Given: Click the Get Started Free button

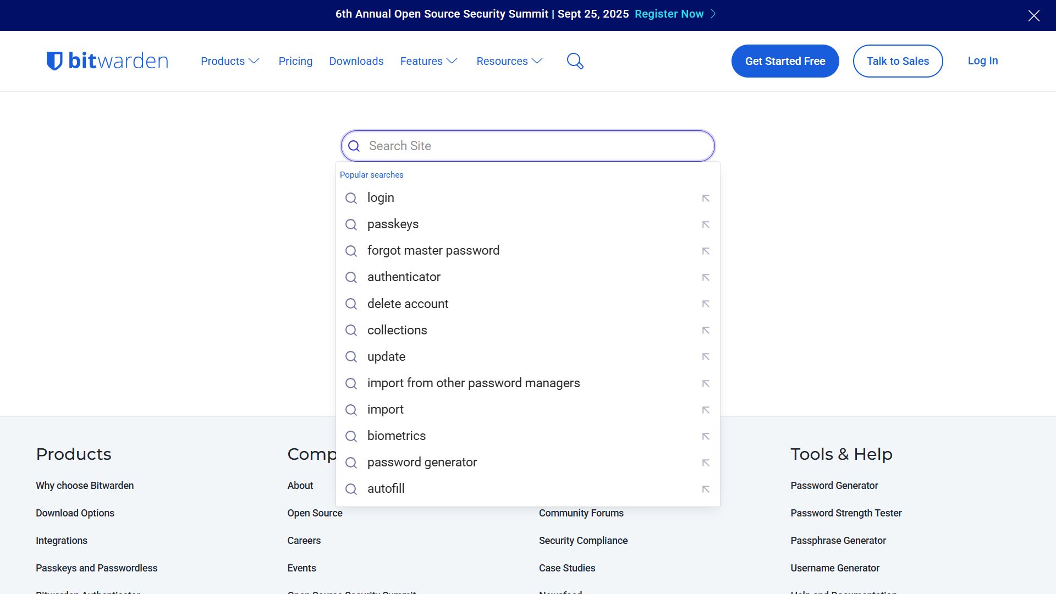Looking at the screenshot, I should (785, 61).
